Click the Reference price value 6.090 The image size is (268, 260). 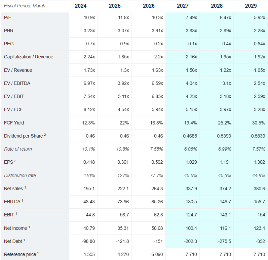pos(157,255)
